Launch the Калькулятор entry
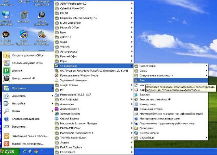 (171, 104)
